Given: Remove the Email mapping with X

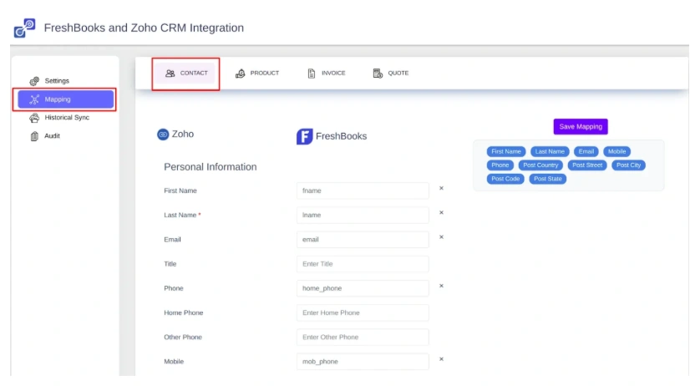Looking at the screenshot, I should pos(441,237).
